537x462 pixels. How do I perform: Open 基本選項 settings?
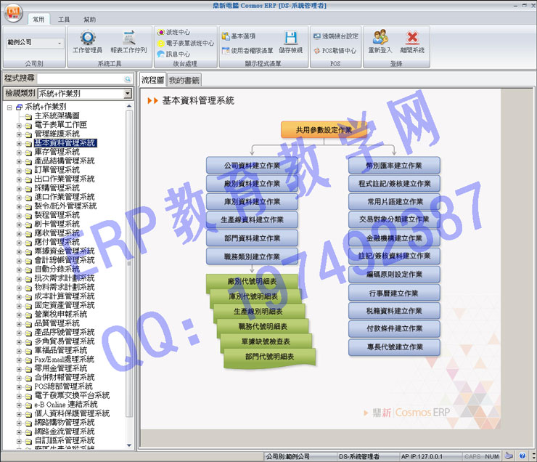[x=239, y=36]
